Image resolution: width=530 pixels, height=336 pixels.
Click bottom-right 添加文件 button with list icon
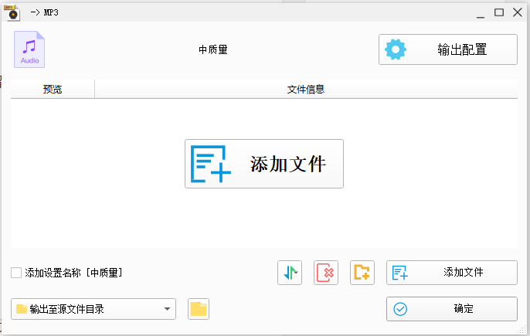click(451, 272)
